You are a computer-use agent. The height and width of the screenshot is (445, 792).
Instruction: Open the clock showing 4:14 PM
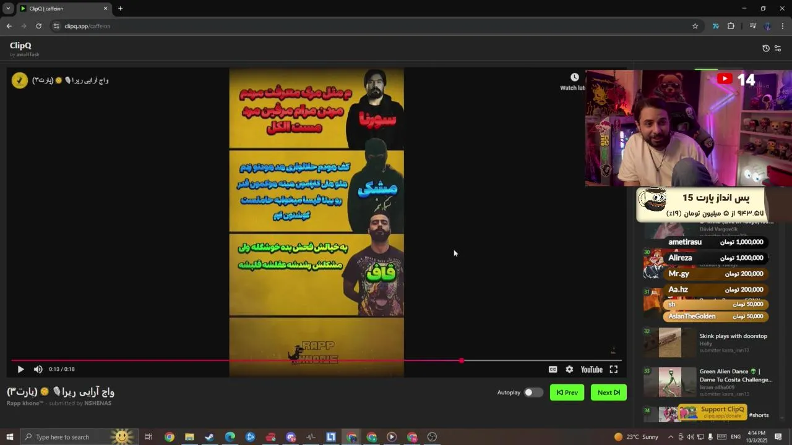755,437
